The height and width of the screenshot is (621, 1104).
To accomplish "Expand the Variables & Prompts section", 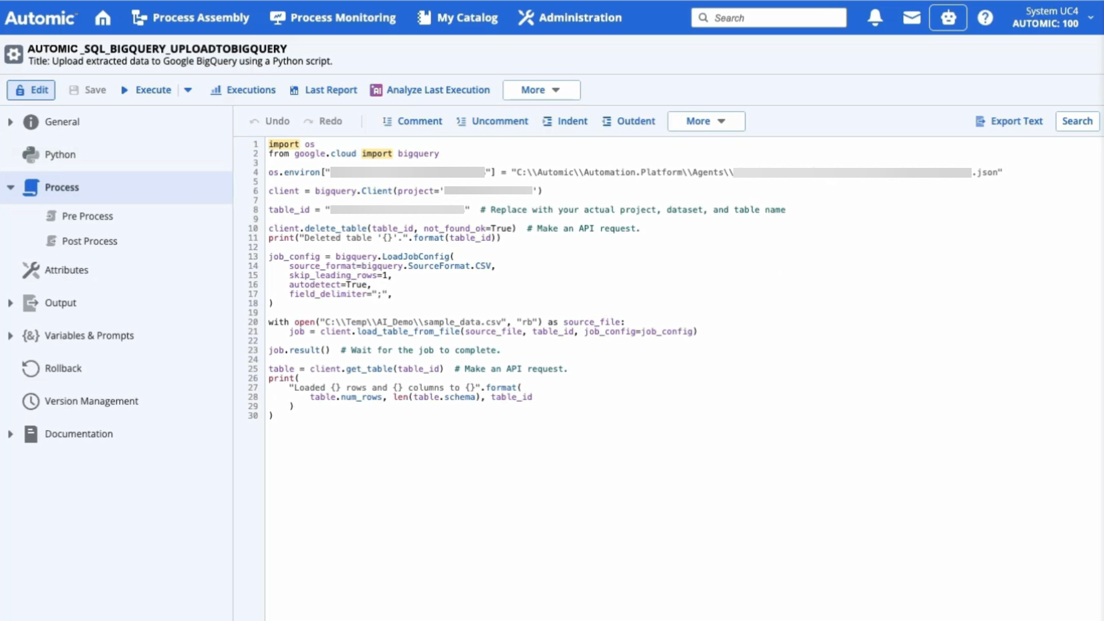I will point(10,336).
